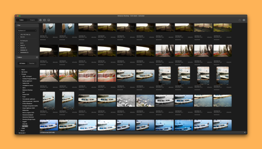Toggle the eye preview icon at top right
Screen dimensions: 262x149
(244, 20)
